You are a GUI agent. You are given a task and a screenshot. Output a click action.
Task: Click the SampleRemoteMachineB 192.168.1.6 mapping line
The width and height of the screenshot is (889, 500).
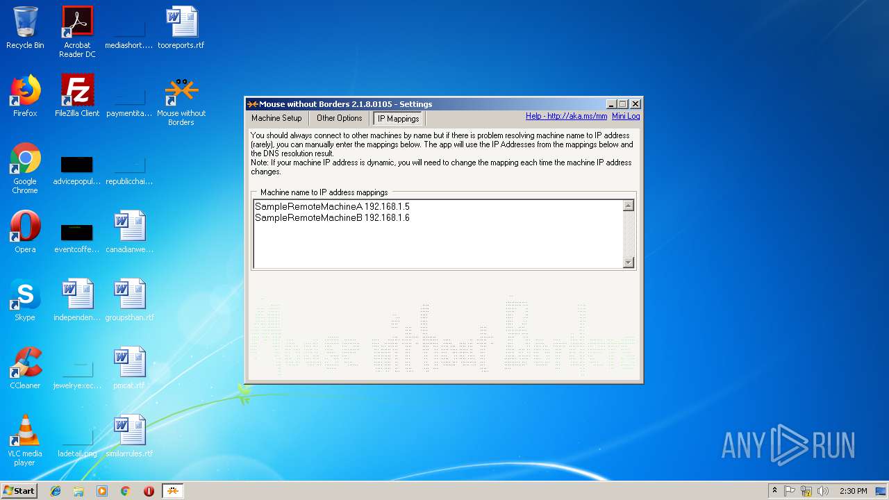click(x=332, y=218)
